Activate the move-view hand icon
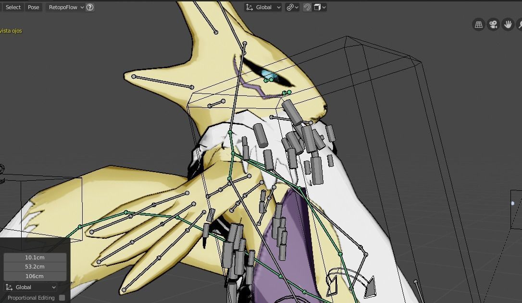 tap(507, 24)
